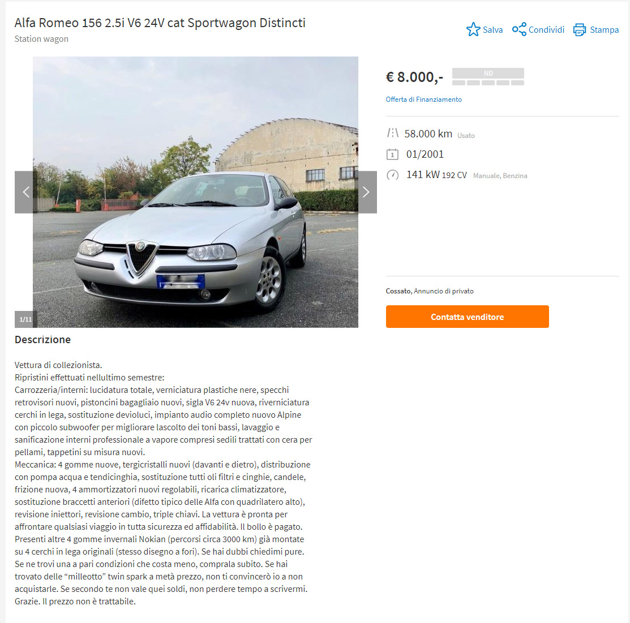630x623 pixels.
Task: Click the Alfa Romeo 156 listing title
Action: point(160,23)
